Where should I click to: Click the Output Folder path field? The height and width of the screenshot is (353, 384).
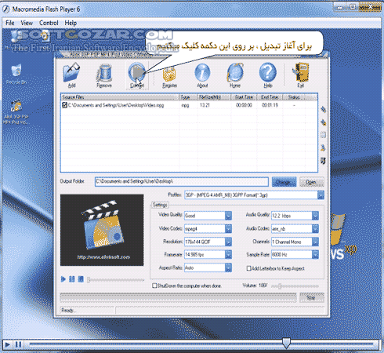click(182, 181)
